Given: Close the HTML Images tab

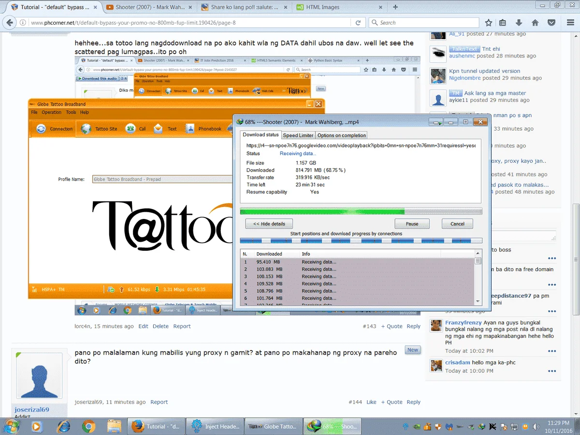Looking at the screenshot, I should pyautogui.click(x=380, y=7).
